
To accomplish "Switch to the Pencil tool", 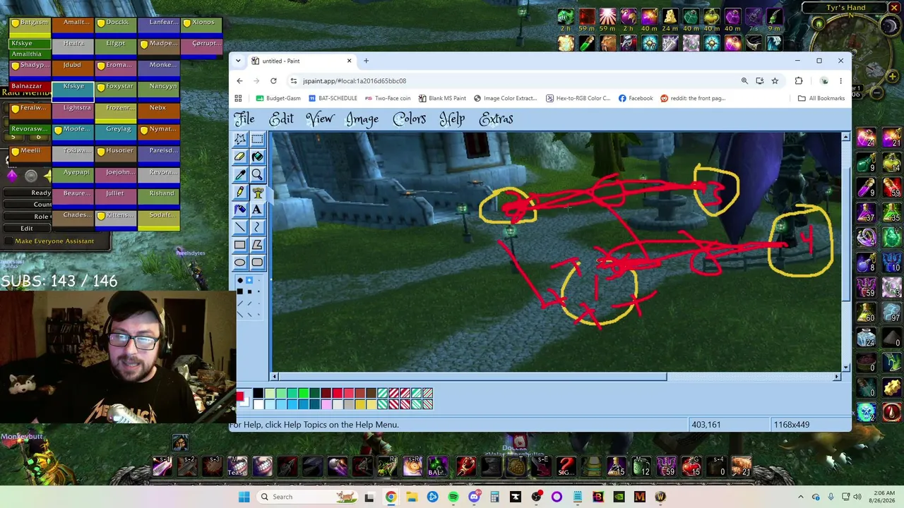I will coord(240,192).
